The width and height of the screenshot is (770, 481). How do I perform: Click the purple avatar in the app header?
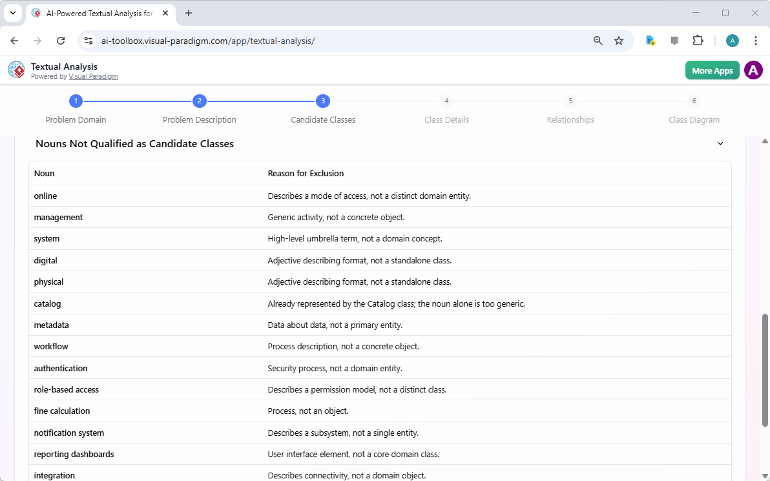(x=753, y=70)
